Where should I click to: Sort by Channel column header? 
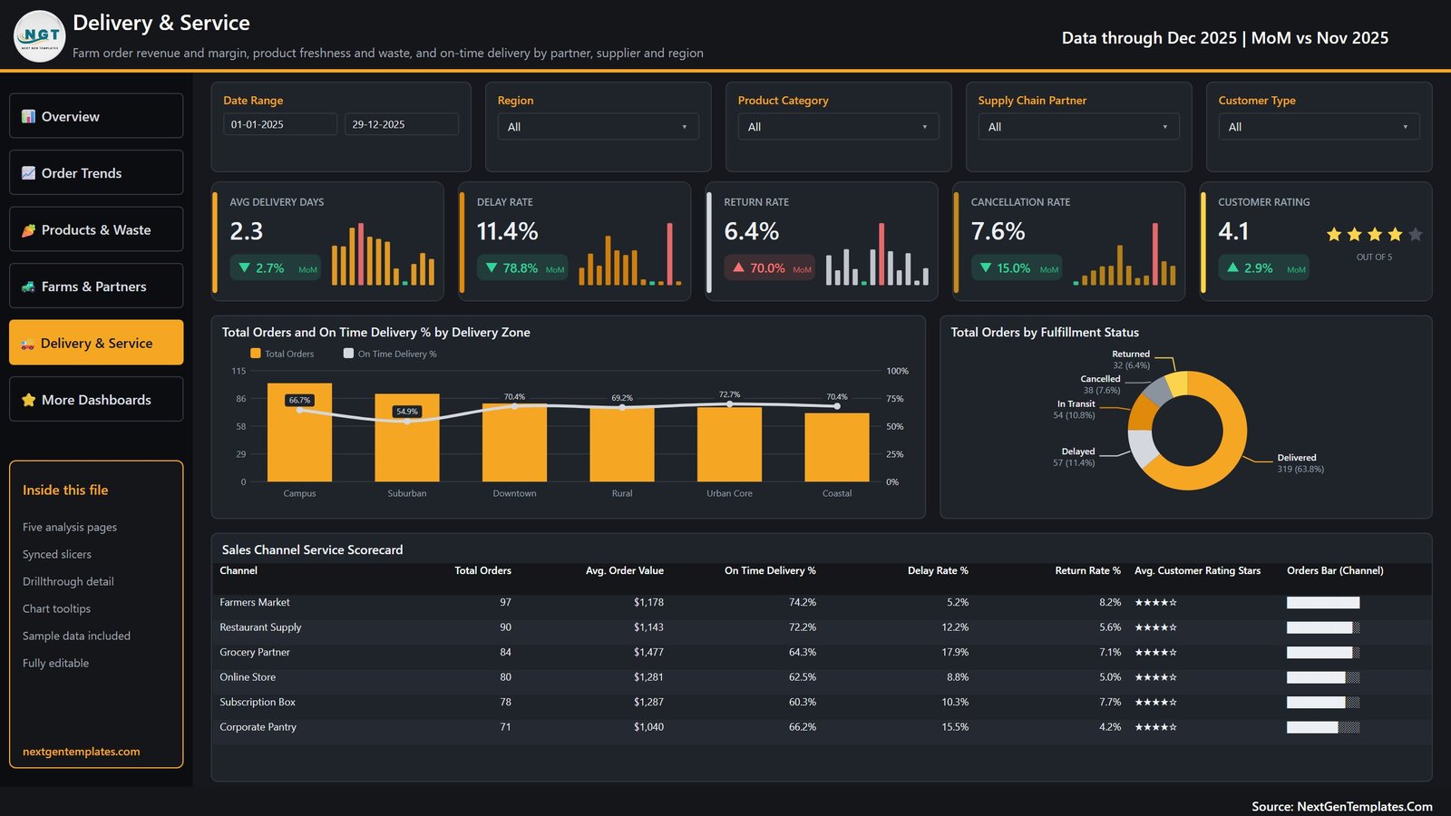point(239,571)
